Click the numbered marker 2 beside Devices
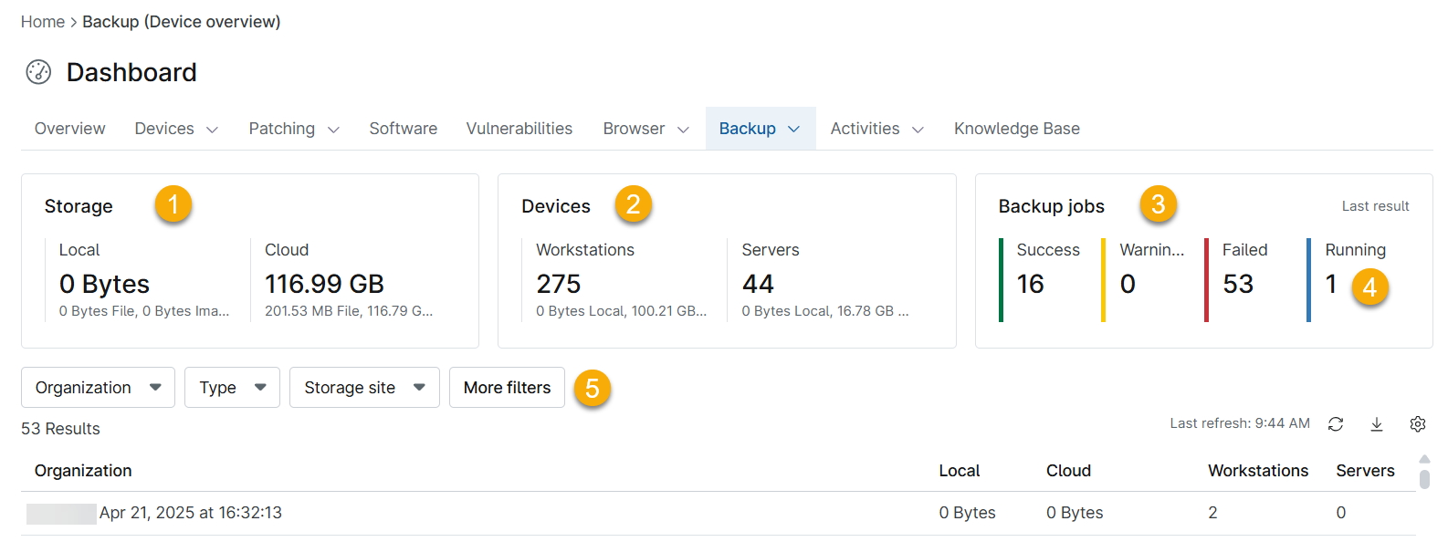Screen dimensions: 1448x542 (x=633, y=204)
